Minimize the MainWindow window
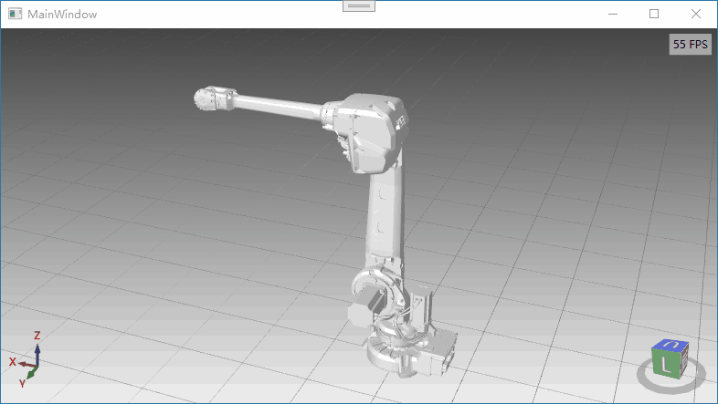This screenshot has width=718, height=404. click(x=612, y=14)
